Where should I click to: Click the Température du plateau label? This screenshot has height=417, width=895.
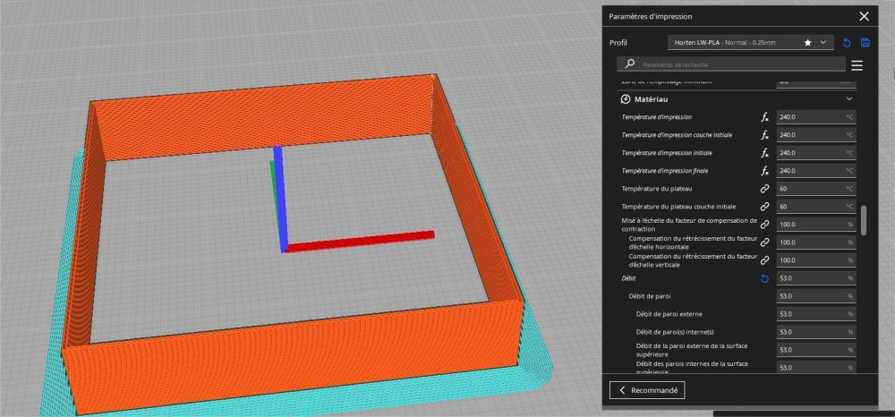pyautogui.click(x=656, y=188)
